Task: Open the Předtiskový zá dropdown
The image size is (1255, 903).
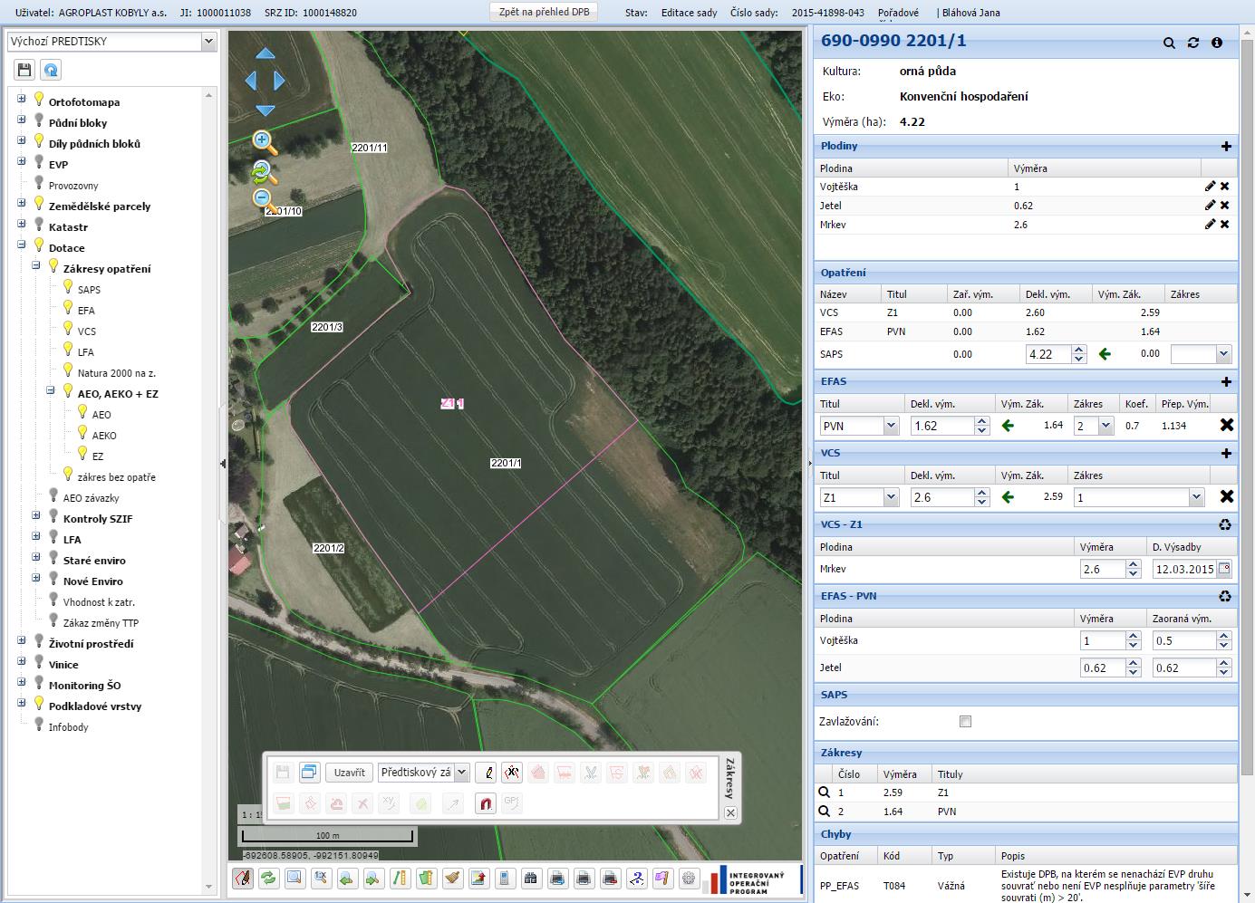Action: pyautogui.click(x=462, y=773)
